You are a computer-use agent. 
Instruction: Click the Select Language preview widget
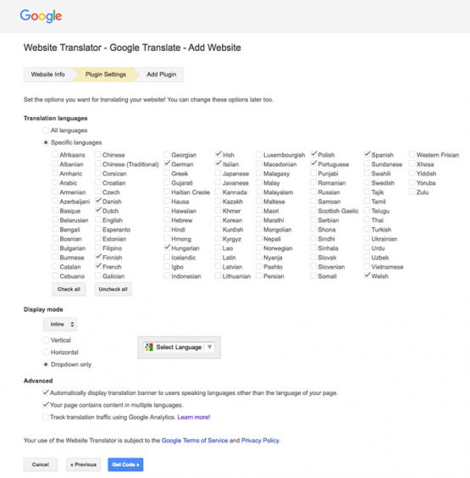click(x=179, y=347)
